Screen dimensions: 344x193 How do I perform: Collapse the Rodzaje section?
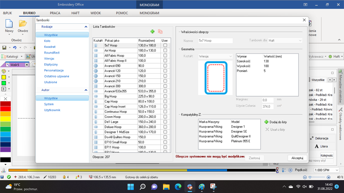click(86, 27)
